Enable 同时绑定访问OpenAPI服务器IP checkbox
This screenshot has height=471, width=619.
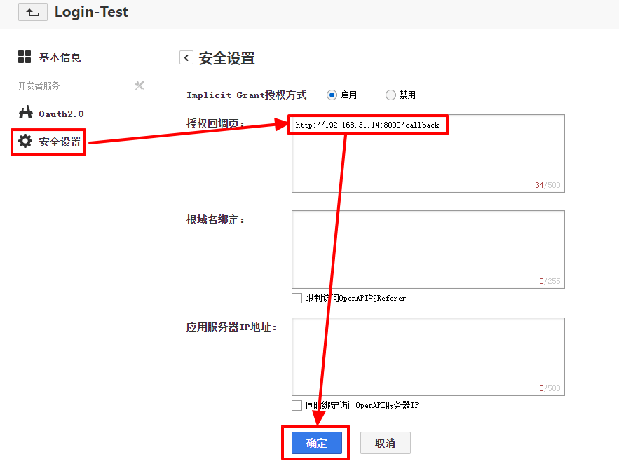(297, 405)
